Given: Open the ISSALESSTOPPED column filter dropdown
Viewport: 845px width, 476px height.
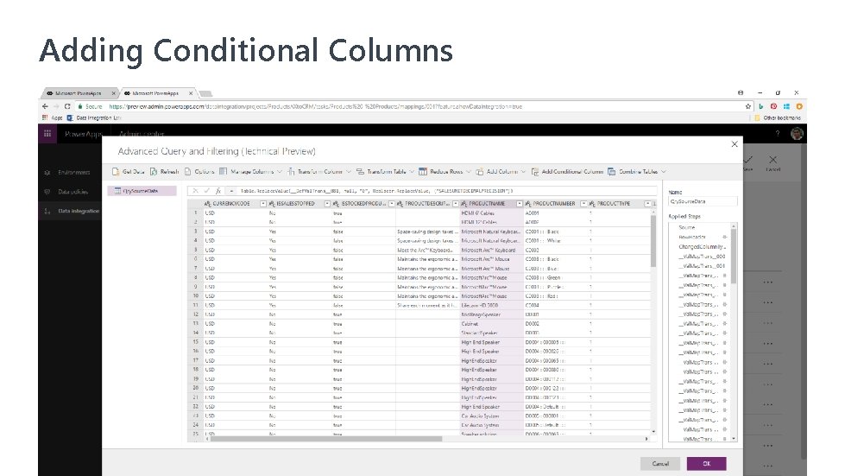Looking at the screenshot, I should 327,204.
